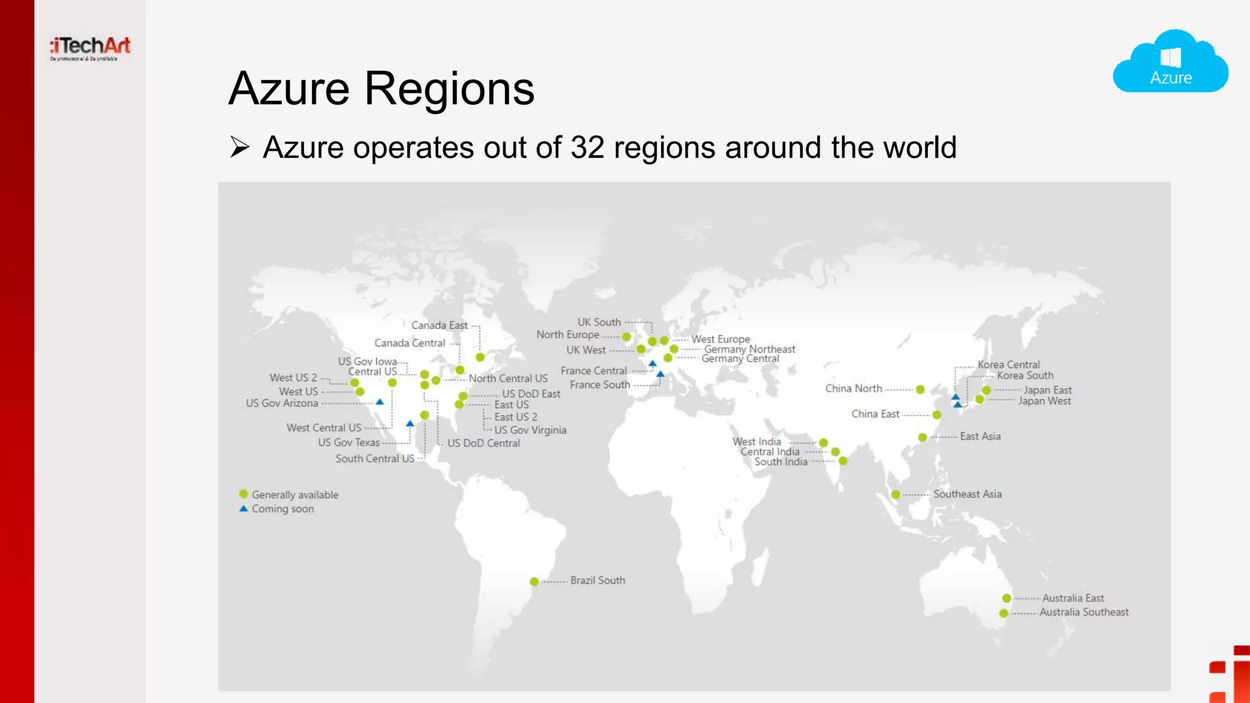Click the South India green marker
The width and height of the screenshot is (1250, 703).
[x=843, y=461]
